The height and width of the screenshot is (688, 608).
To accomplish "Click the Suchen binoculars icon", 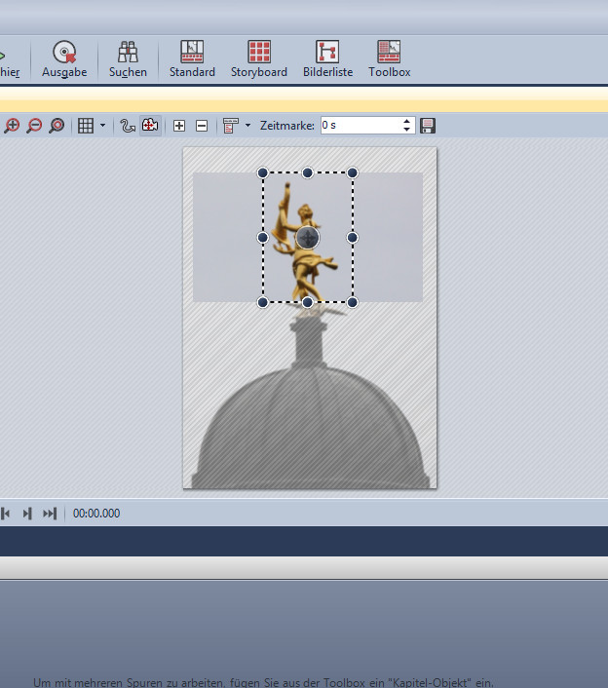I will 128,59.
